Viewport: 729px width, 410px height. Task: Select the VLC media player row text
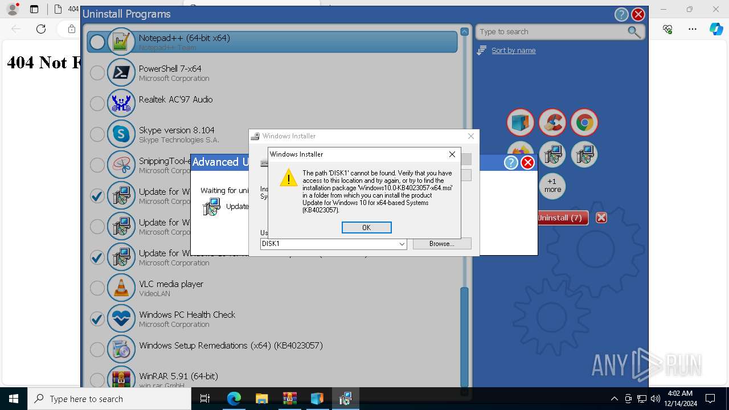[x=171, y=284]
